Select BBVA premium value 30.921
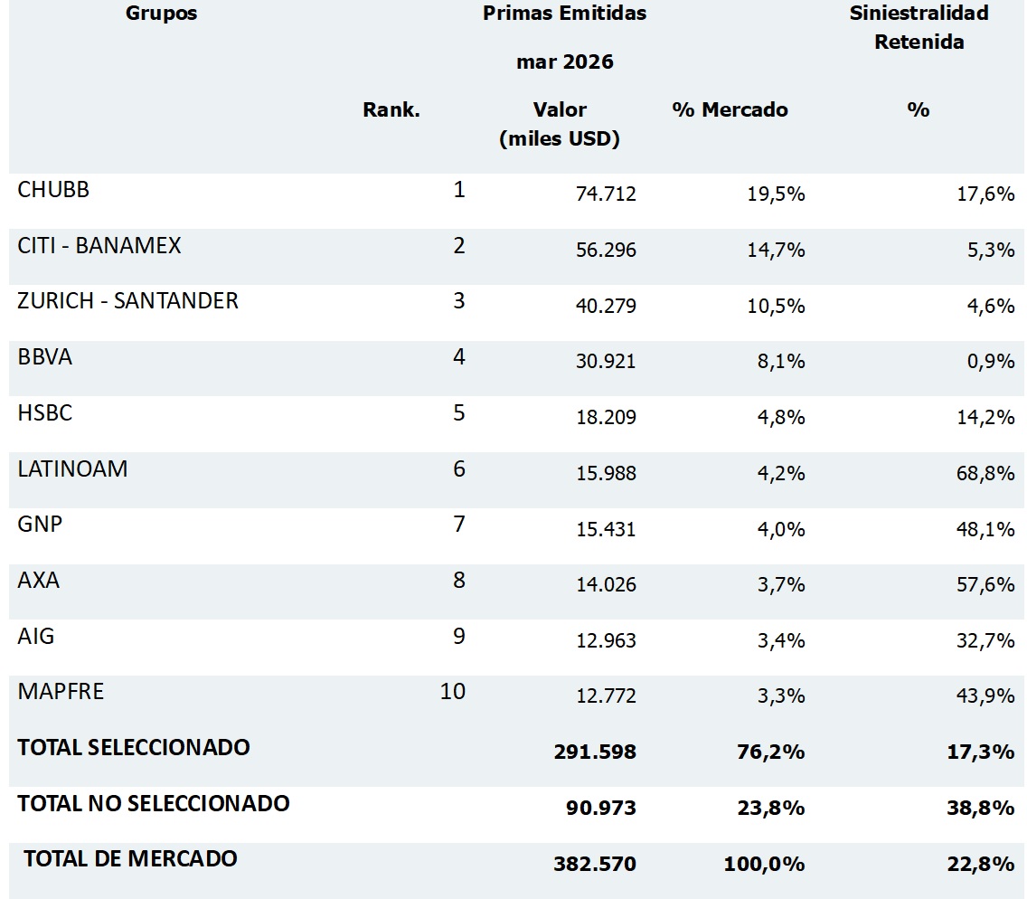Screen dimensions: 1027x899 [606, 361]
